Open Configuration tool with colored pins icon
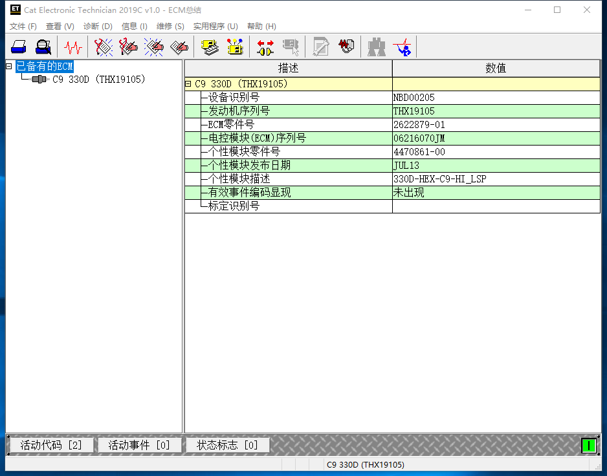This screenshot has width=607, height=476. click(235, 47)
